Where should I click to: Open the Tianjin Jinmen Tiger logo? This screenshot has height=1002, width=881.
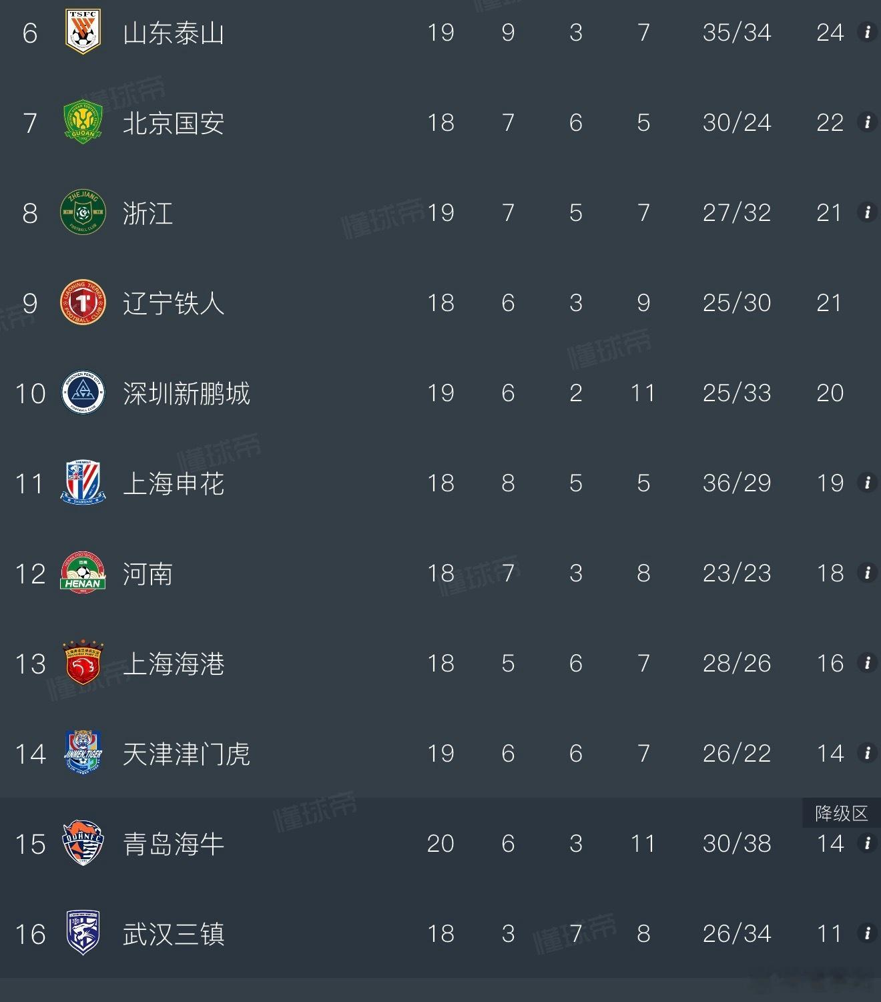[83, 752]
